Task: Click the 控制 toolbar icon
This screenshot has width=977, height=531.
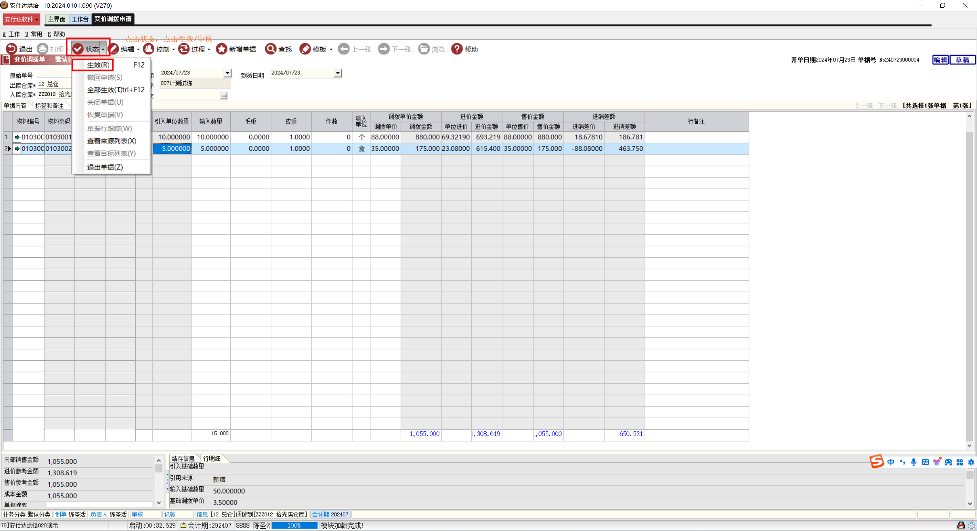Action: (x=149, y=49)
